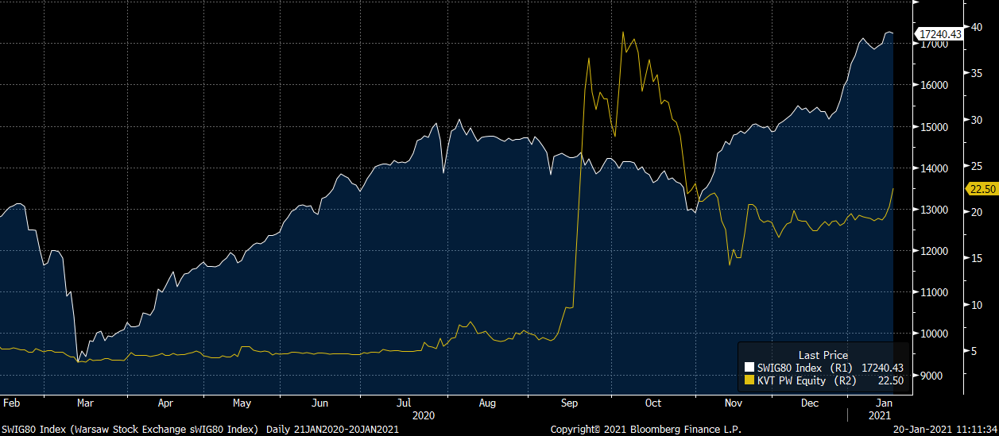The width and height of the screenshot is (999, 436).
Task: Click the yellow KVT PW Equity legend swatch
Action: (x=748, y=380)
